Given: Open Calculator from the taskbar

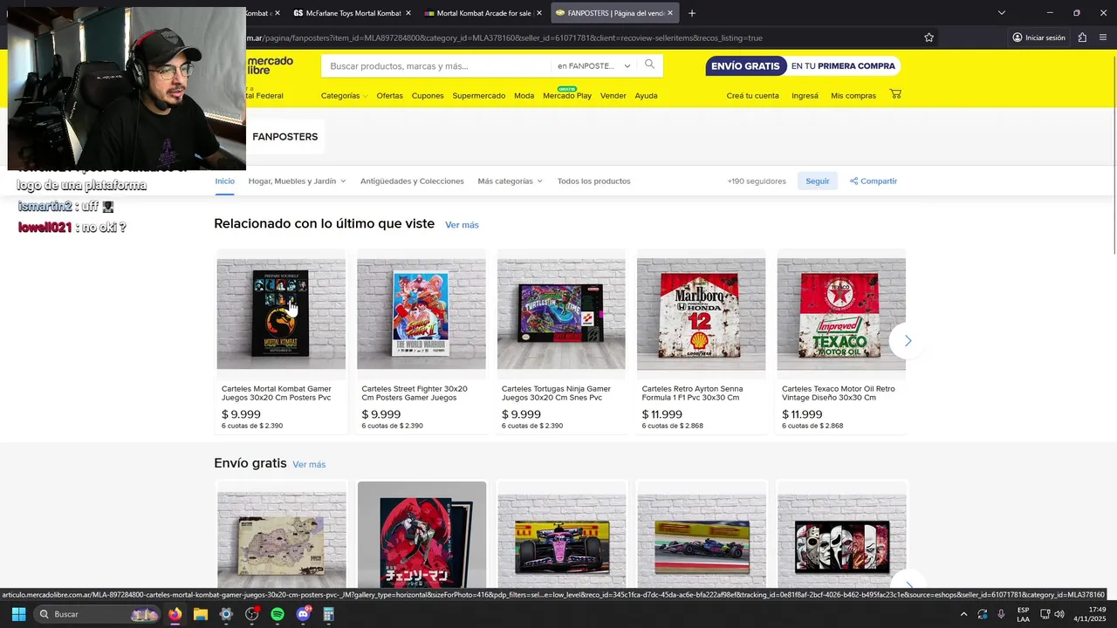Looking at the screenshot, I should [328, 614].
